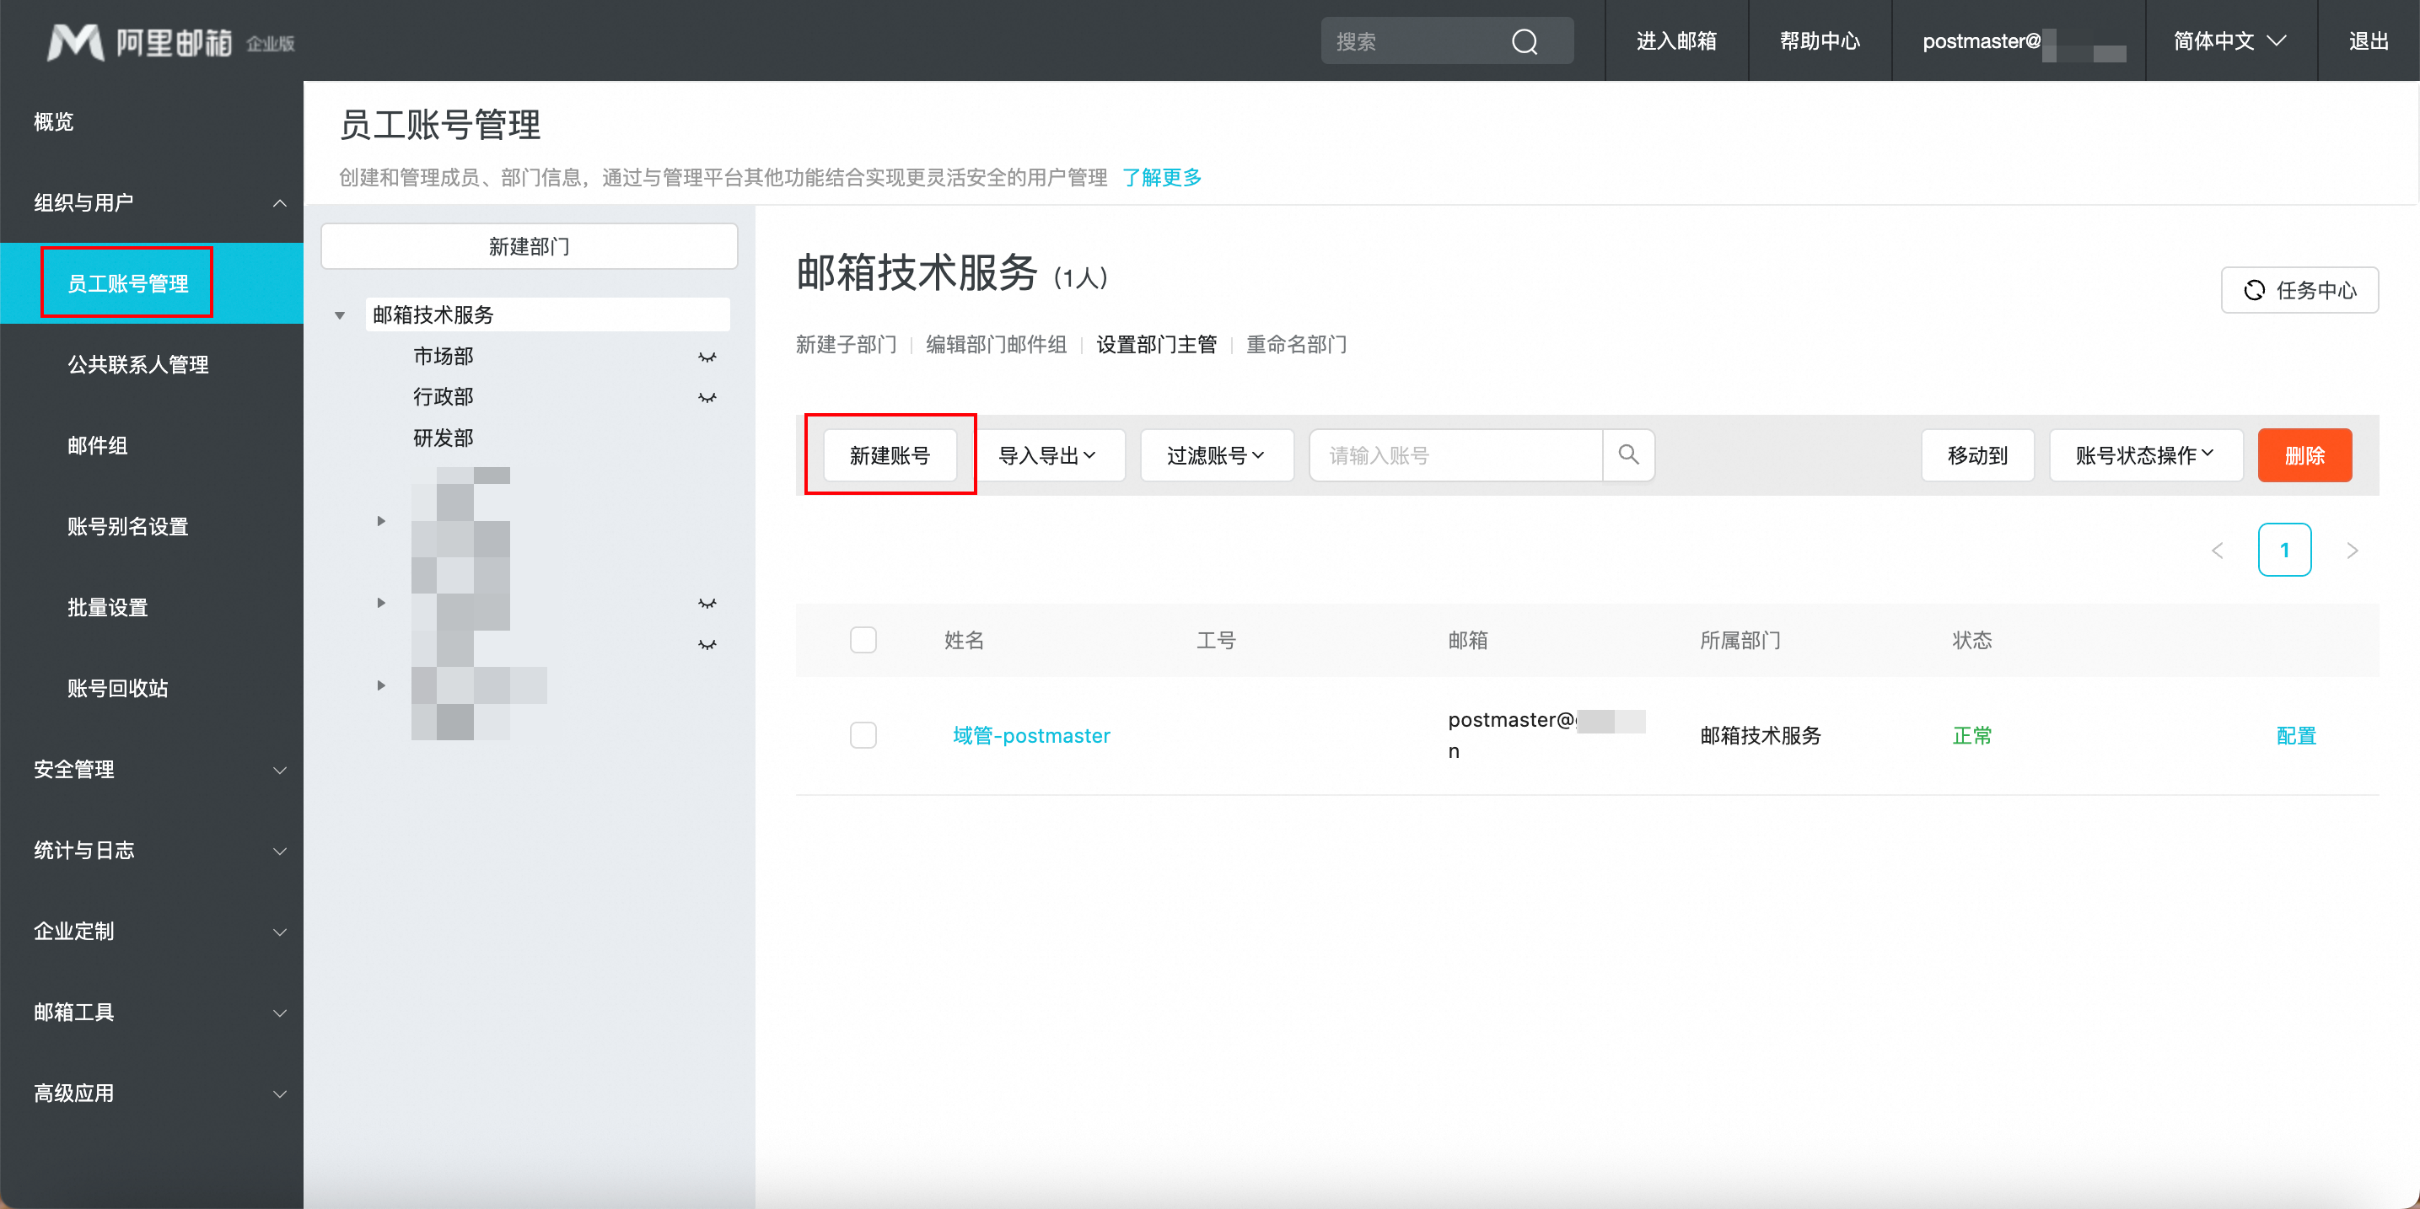This screenshot has width=2420, height=1209.
Task: Click hidden-eye icon beside 市场部
Action: click(707, 357)
